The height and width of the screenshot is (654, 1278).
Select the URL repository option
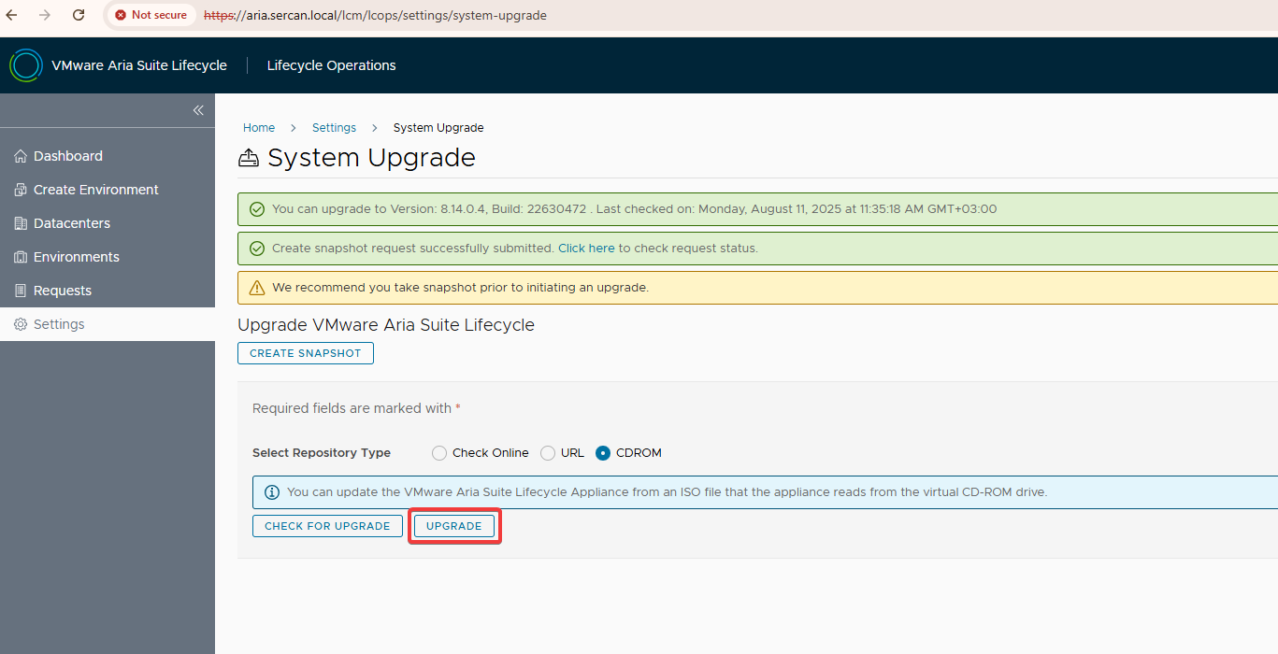click(548, 453)
